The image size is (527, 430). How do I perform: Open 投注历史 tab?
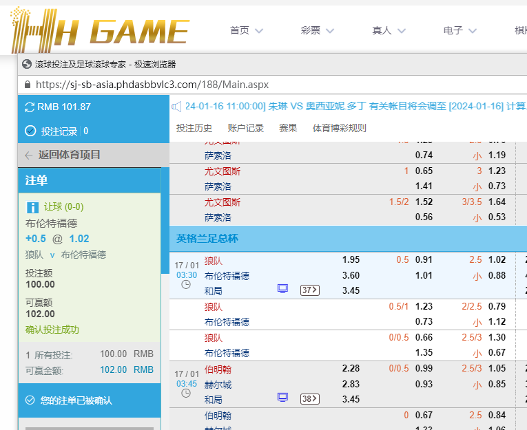point(194,128)
